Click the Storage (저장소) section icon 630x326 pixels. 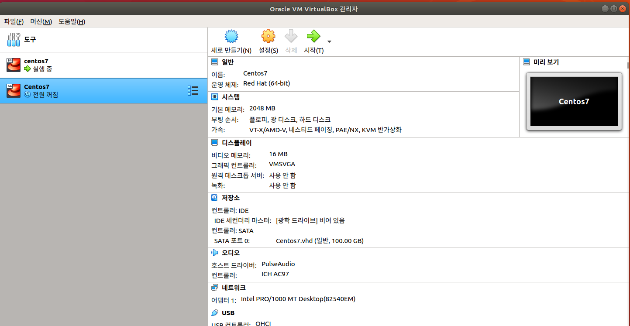(x=215, y=198)
